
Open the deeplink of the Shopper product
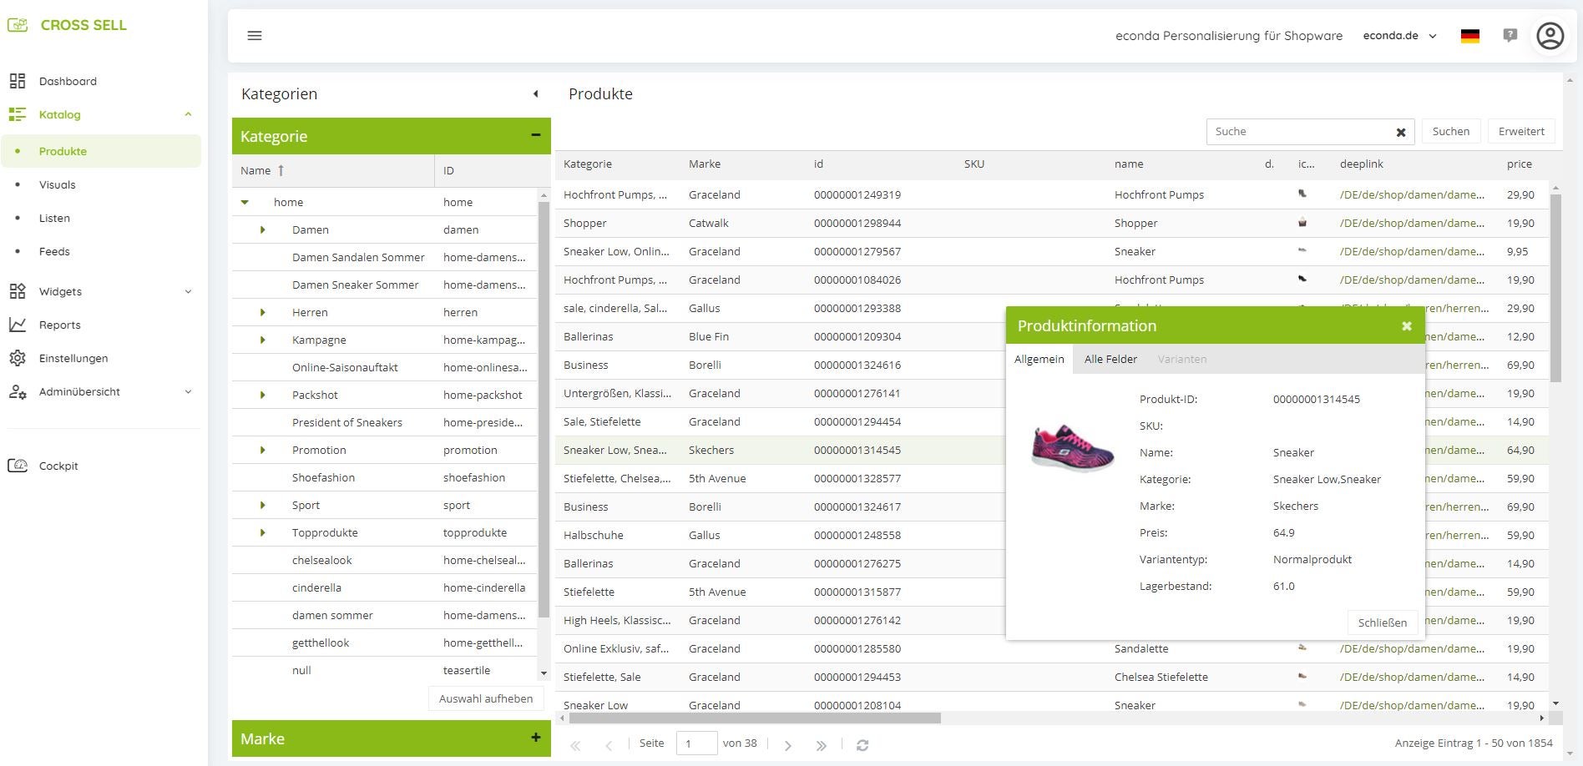(1412, 223)
